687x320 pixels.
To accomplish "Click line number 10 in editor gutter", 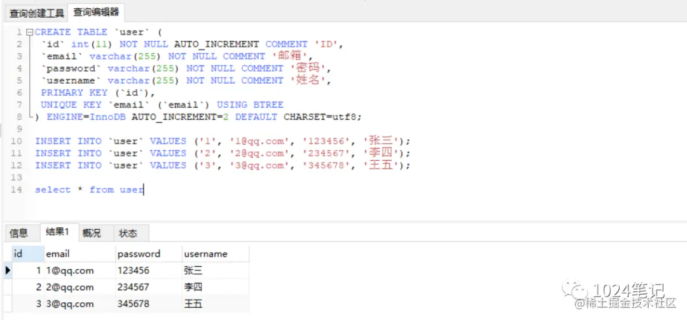I will (x=16, y=141).
